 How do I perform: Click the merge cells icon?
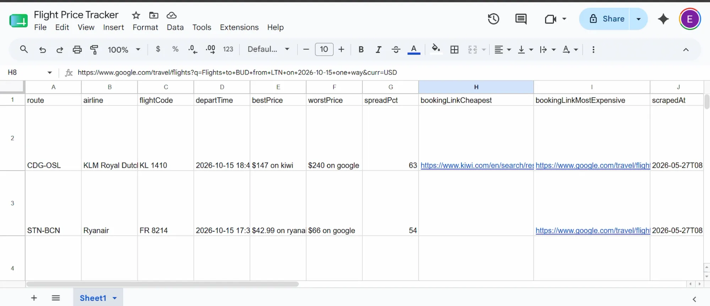473,49
